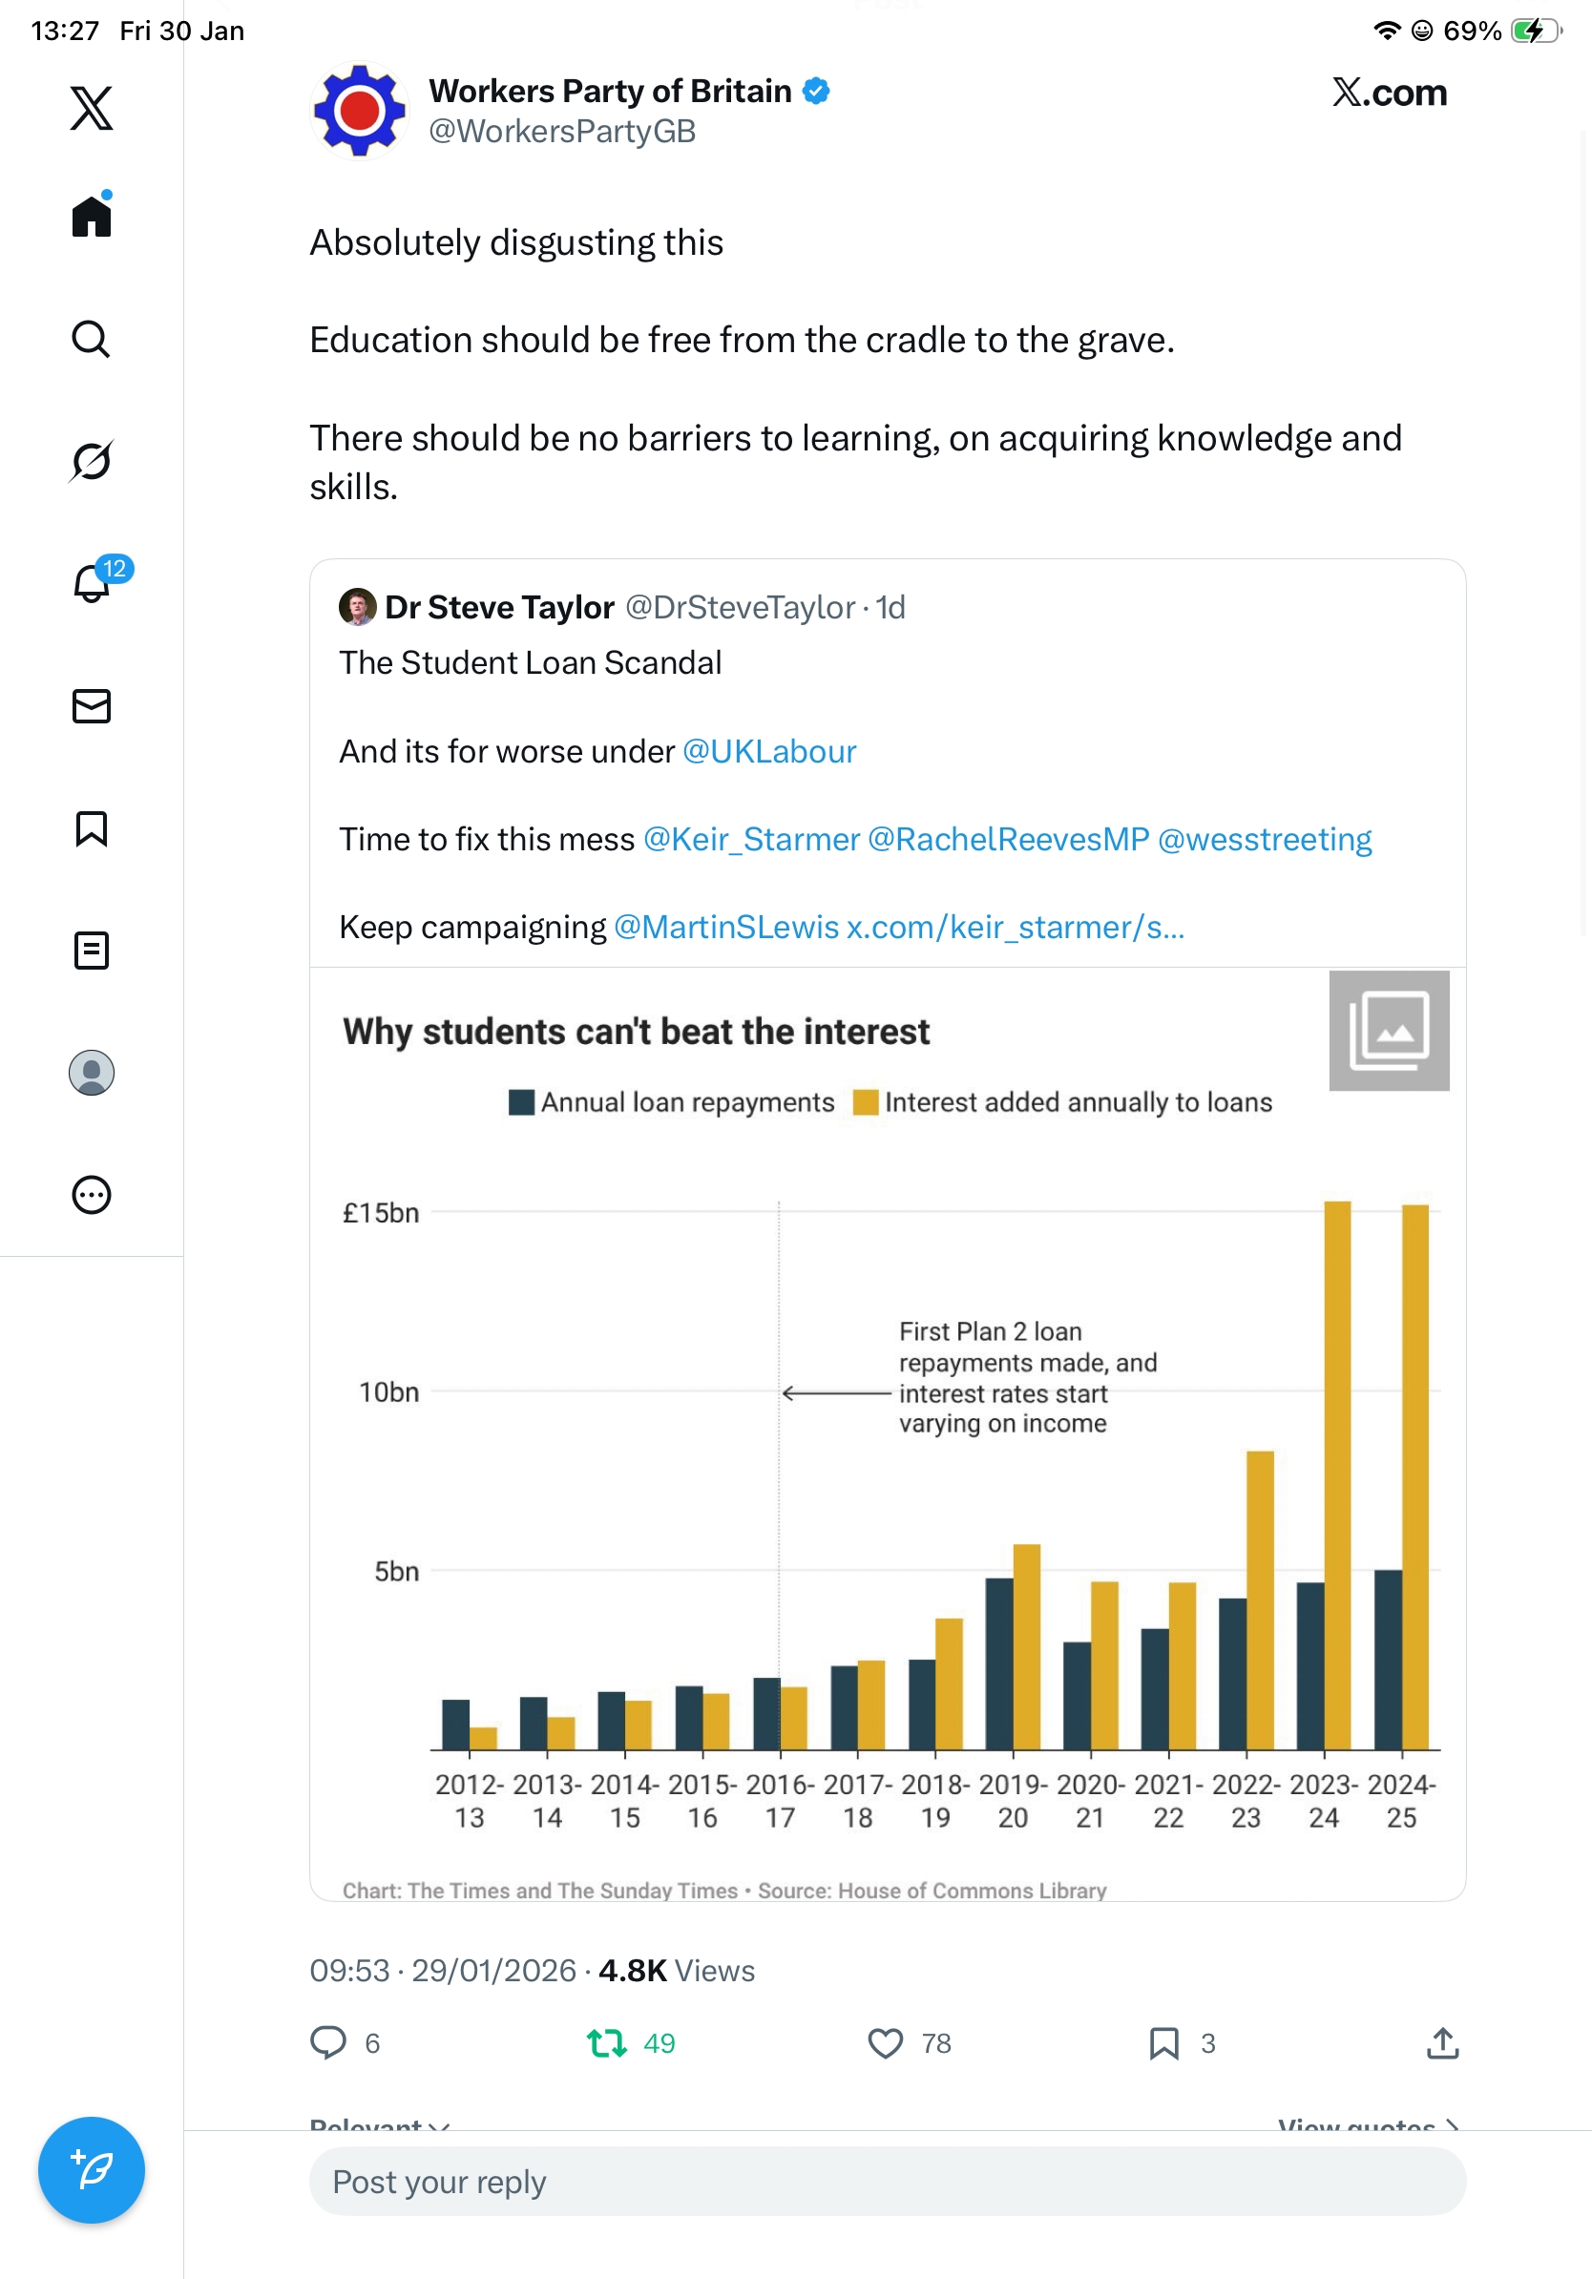1592x2279 pixels.
Task: Share the post via share icon
Action: click(x=1442, y=2042)
